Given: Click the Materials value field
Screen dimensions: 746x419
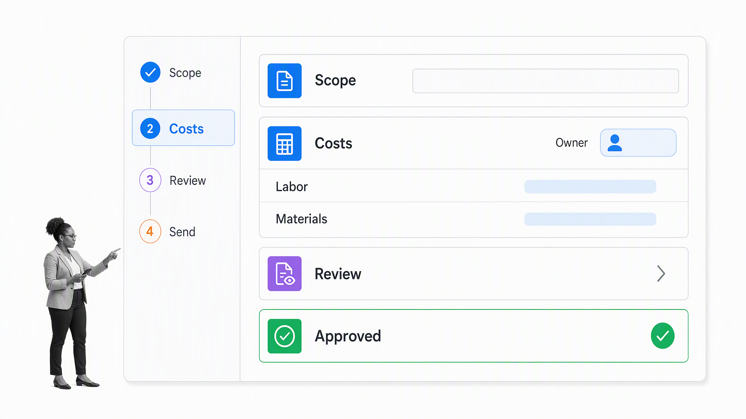Looking at the screenshot, I should tap(590, 219).
